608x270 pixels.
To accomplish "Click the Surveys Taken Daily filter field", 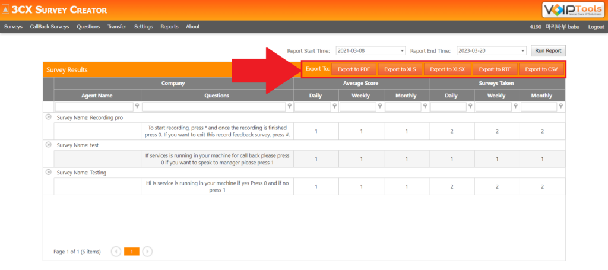I will 448,107.
